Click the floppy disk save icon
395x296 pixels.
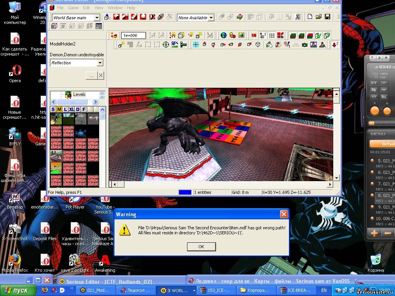tap(327, 17)
